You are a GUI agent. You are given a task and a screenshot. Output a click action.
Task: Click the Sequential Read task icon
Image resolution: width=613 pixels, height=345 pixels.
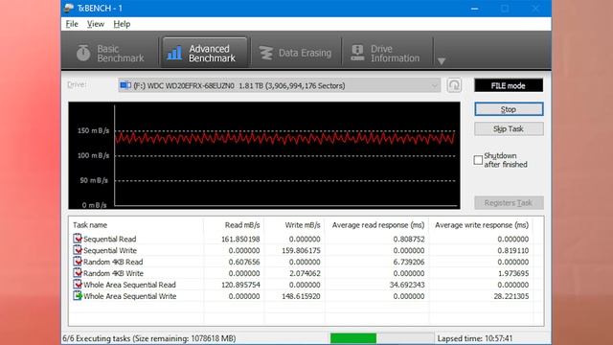(x=78, y=239)
